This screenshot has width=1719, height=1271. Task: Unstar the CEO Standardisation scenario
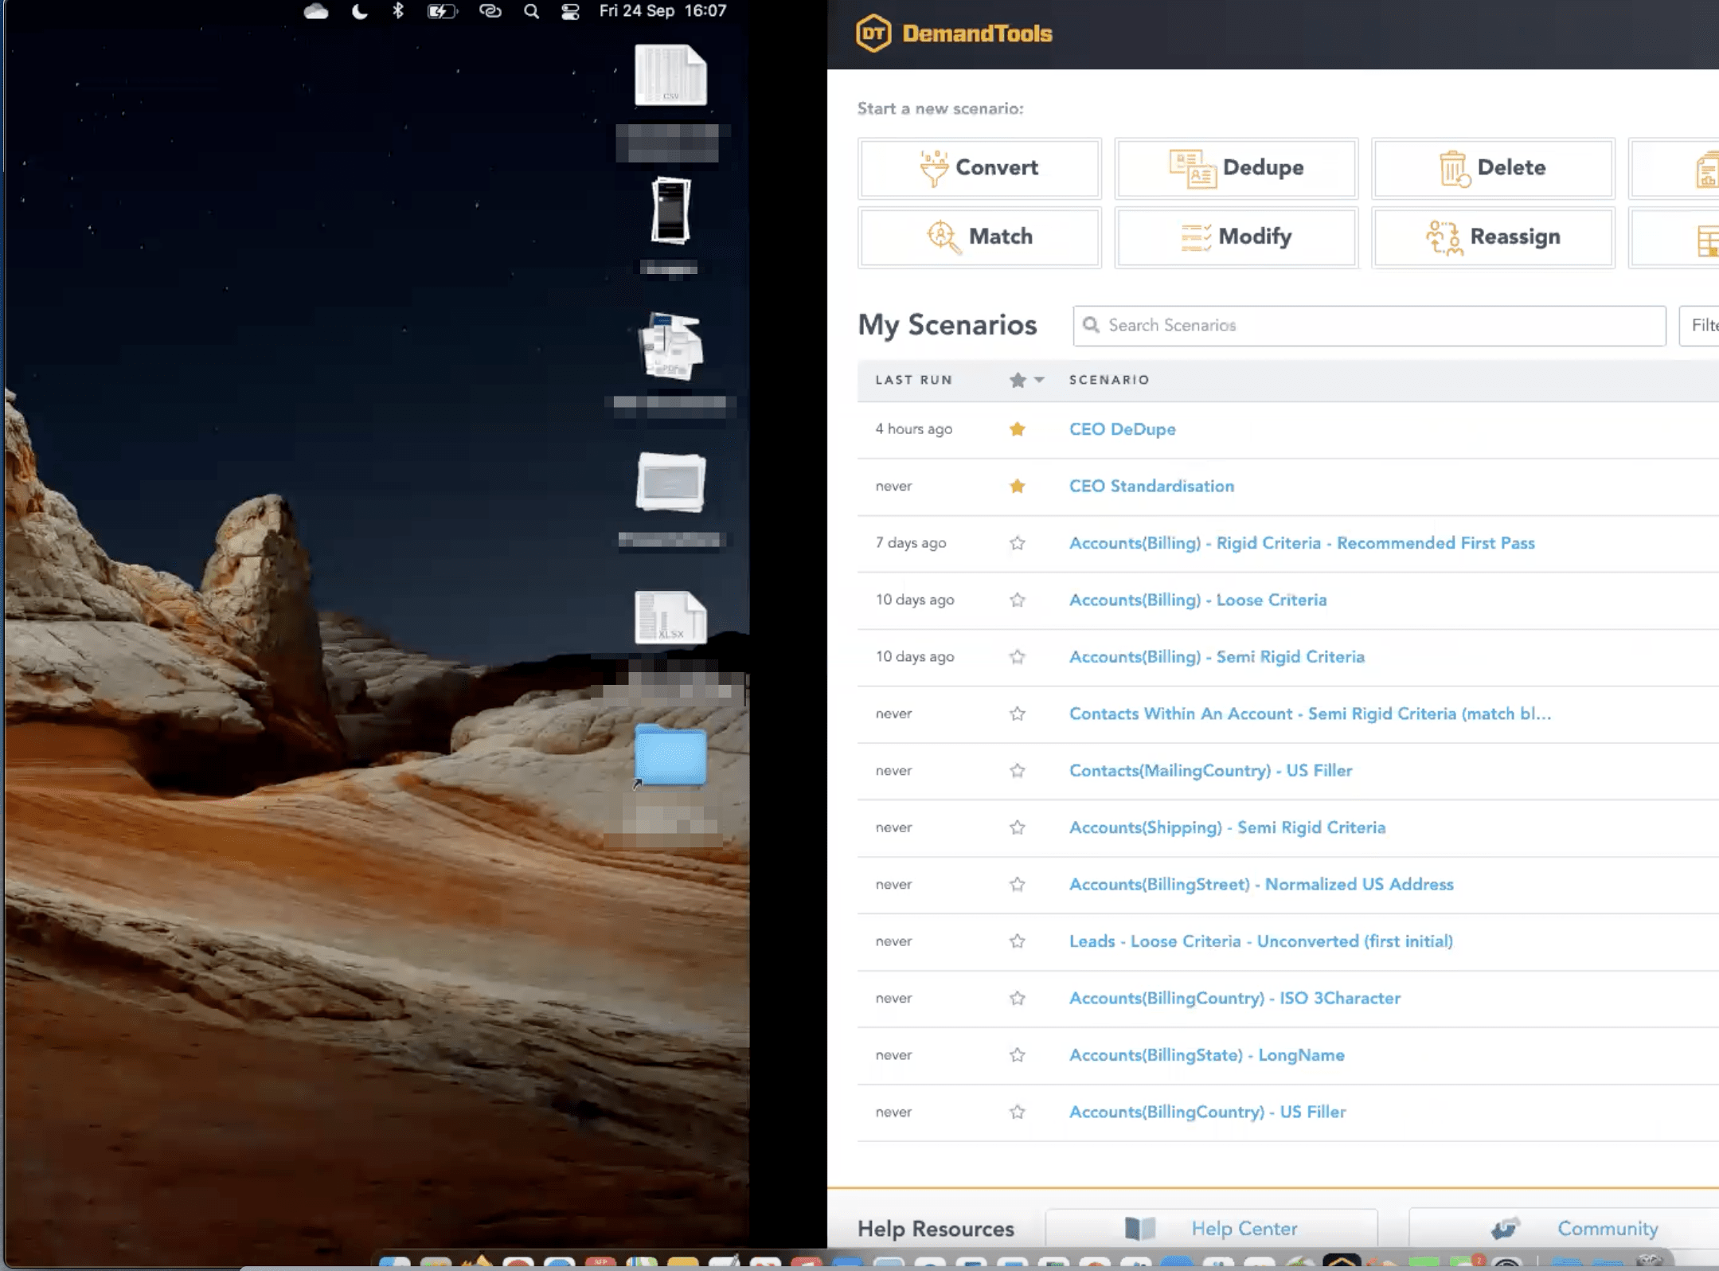pyautogui.click(x=1018, y=486)
